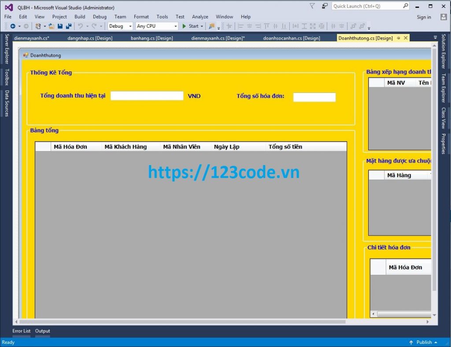The width and height of the screenshot is (451, 347).
Task: Click the Sign in link
Action: [424, 17]
